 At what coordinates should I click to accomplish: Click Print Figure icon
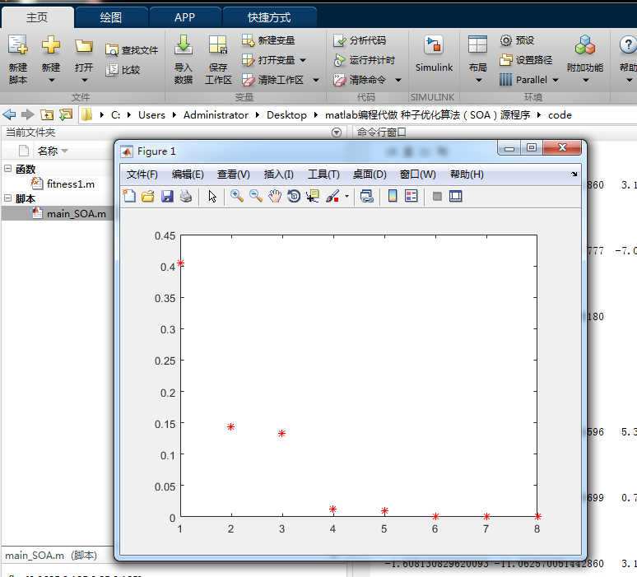pyautogui.click(x=186, y=196)
